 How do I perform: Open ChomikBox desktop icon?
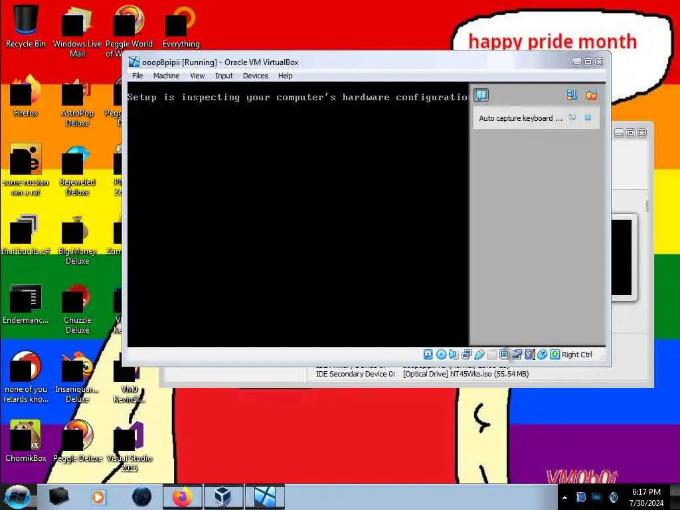click(x=25, y=441)
